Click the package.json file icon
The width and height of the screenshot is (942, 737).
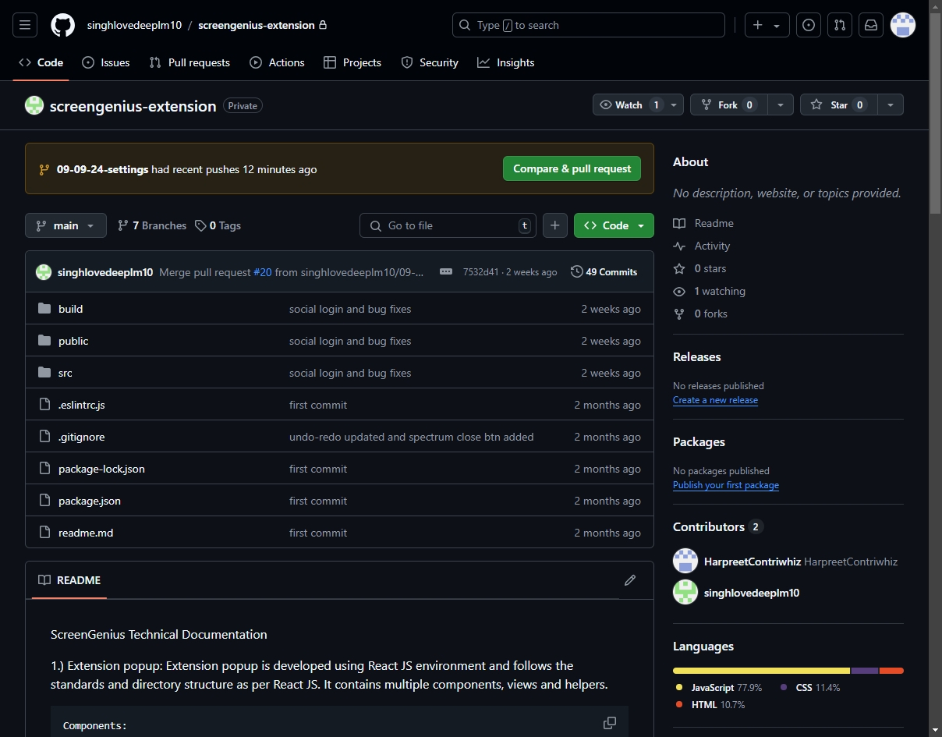click(44, 501)
